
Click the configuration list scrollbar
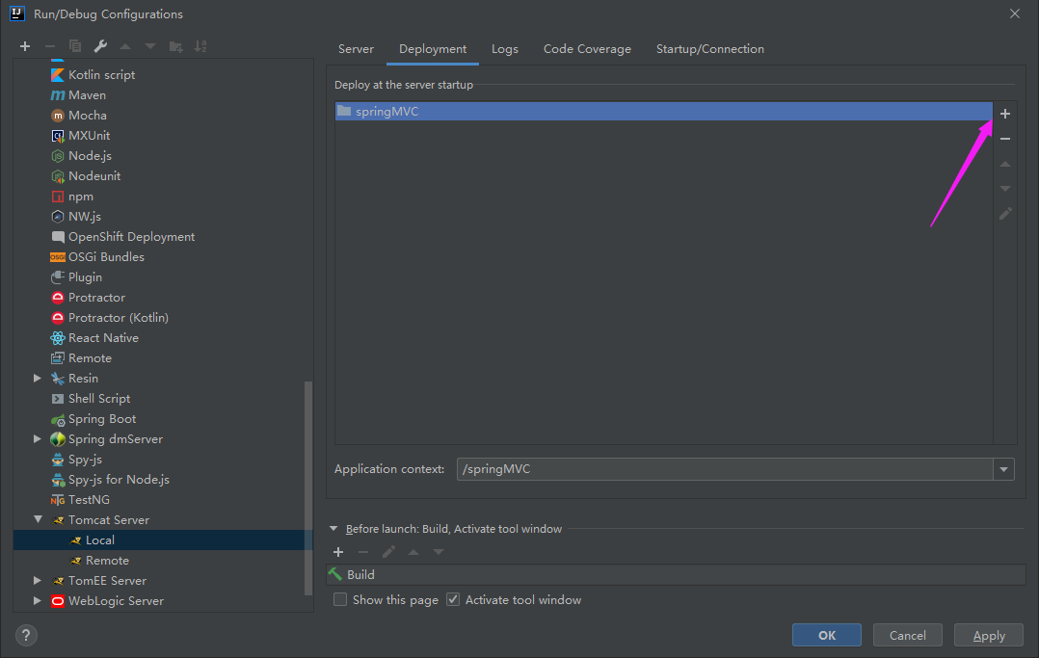(308, 488)
